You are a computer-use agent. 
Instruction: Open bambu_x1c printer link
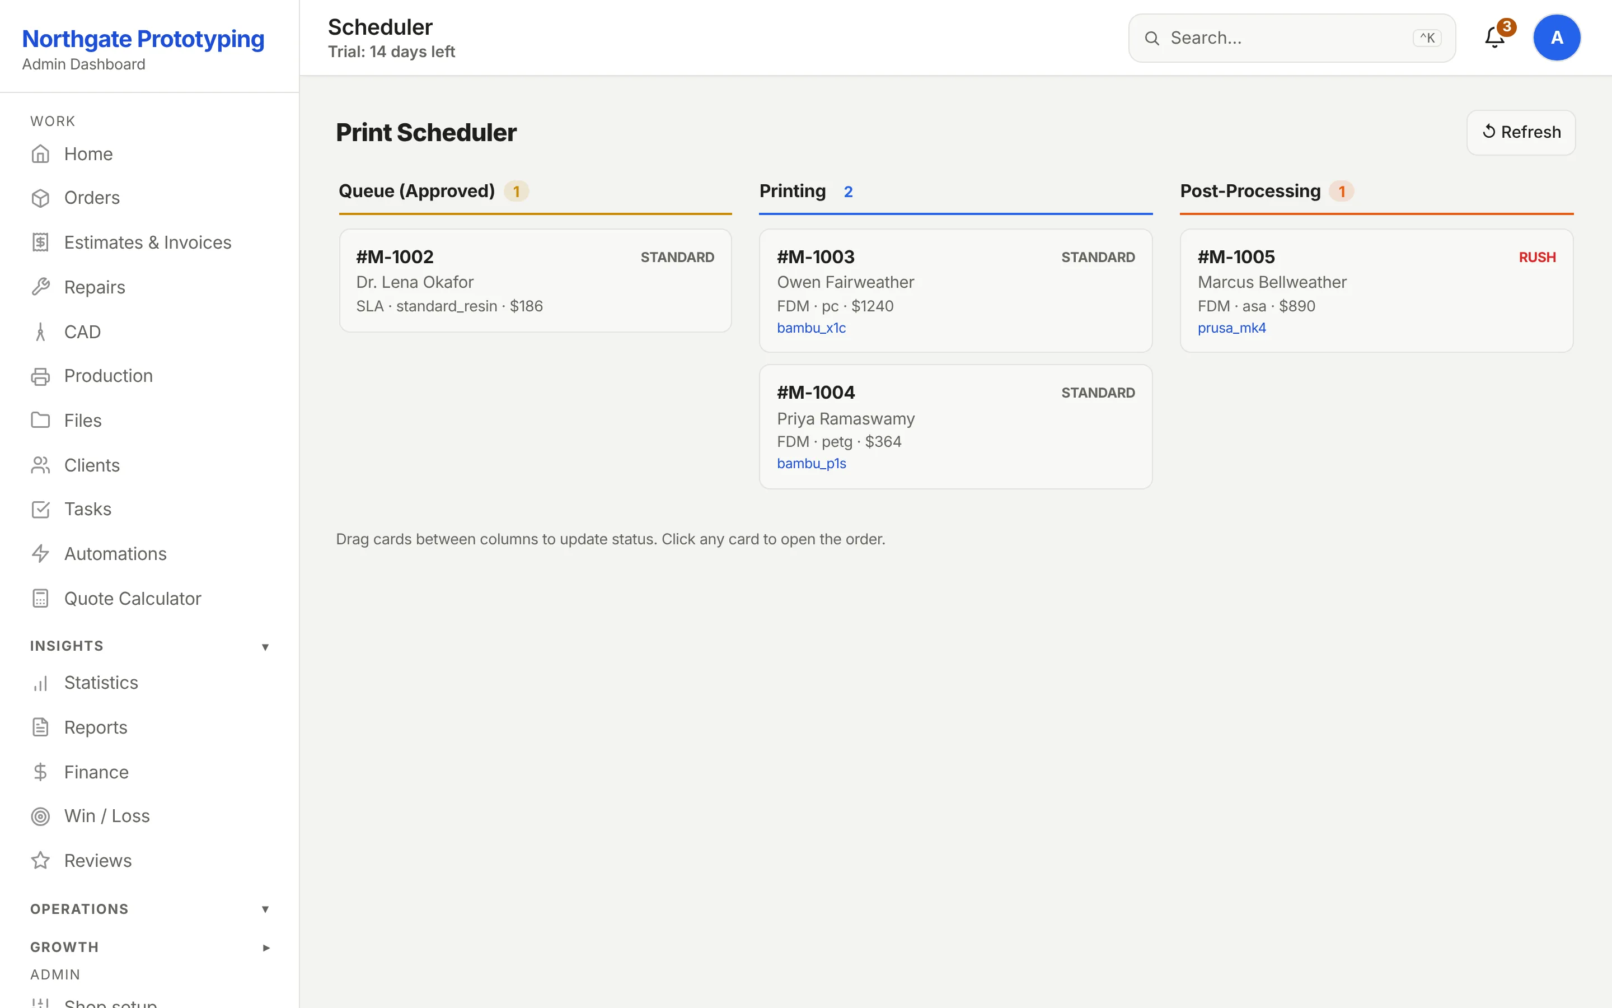tap(812, 328)
